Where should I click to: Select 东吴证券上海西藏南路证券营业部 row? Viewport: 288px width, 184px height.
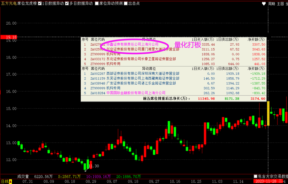tap(173, 79)
